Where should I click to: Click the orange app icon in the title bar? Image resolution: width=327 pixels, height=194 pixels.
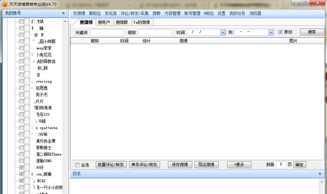(x=5, y=3)
